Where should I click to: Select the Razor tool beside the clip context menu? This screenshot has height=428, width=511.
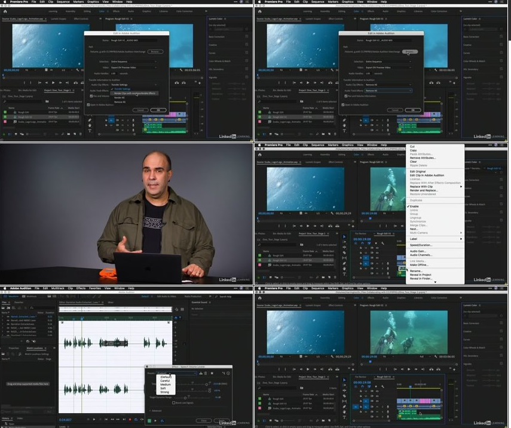pyautogui.click(x=344, y=253)
